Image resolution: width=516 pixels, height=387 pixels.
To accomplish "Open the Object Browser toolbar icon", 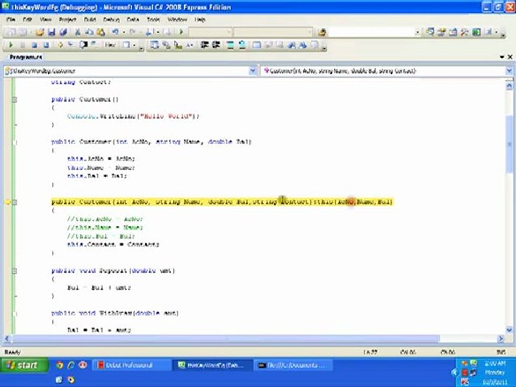I will pos(453,32).
